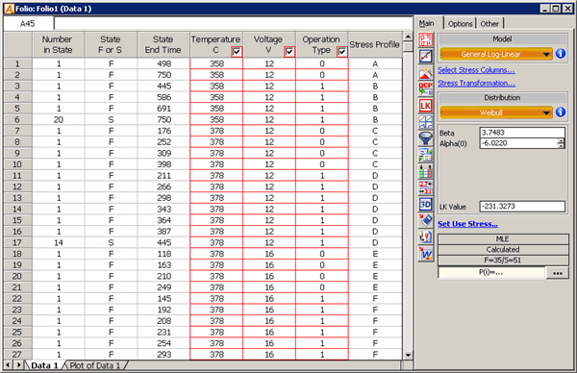The height and width of the screenshot is (373, 577).
Task: Click the Select Stress Columns link
Action: 476,70
